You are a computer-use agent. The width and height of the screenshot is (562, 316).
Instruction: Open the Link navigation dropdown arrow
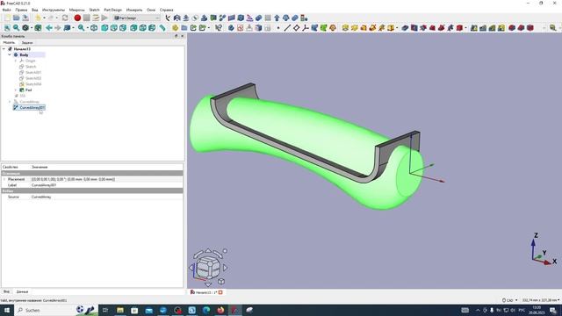coord(73,28)
